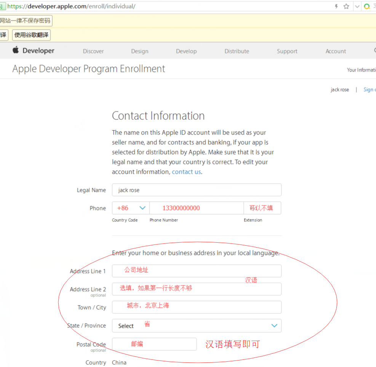Viewport: 376px width, 367px height.
Task: Click never save password button
Action: 26,21
